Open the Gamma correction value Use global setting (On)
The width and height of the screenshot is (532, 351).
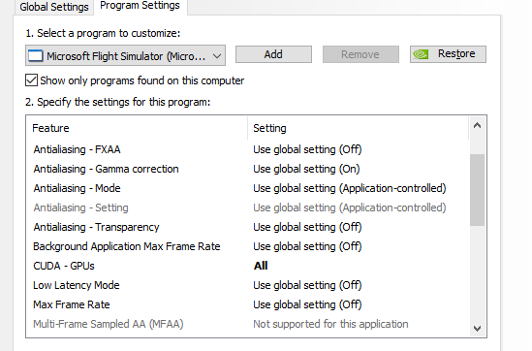click(306, 169)
